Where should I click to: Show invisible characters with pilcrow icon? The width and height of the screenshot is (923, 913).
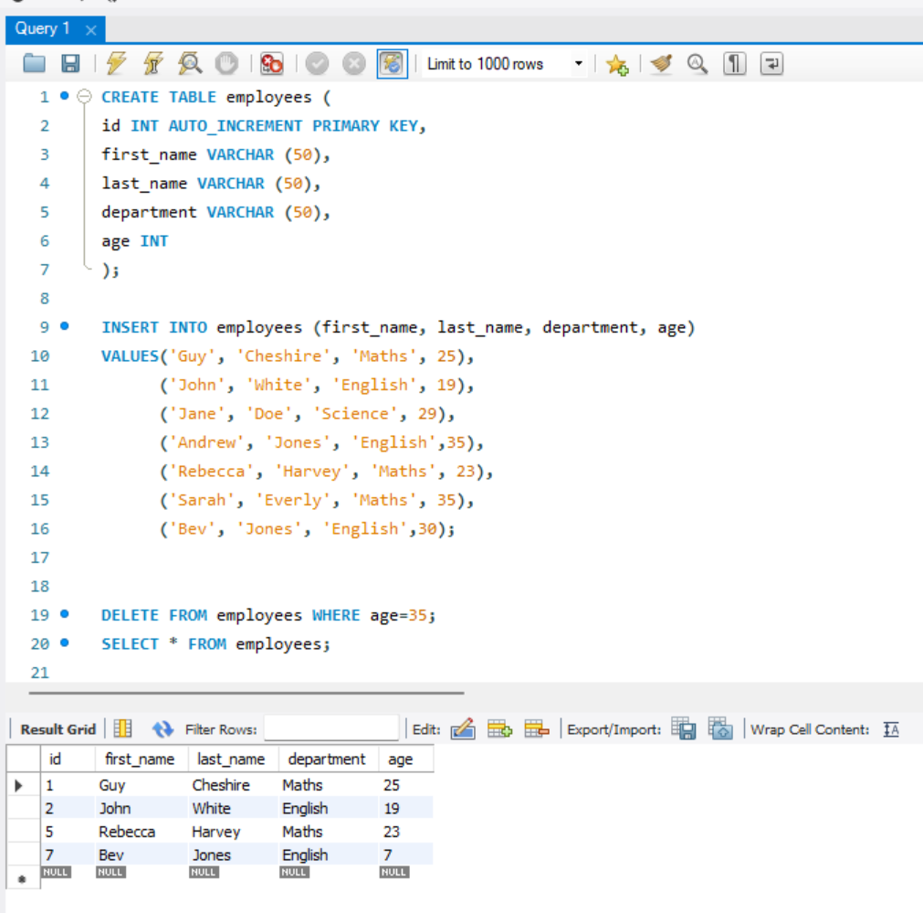coord(735,64)
